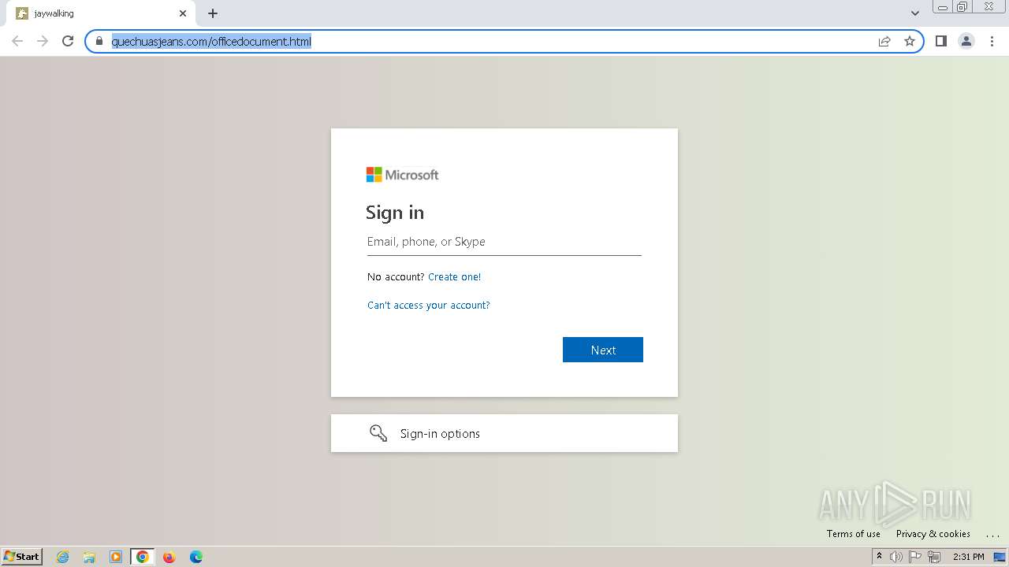Open the Chrome profile avatar menu
The width and height of the screenshot is (1009, 567).
tap(966, 41)
